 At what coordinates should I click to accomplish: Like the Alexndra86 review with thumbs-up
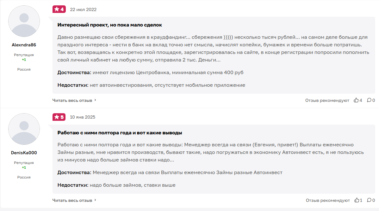tap(356, 100)
